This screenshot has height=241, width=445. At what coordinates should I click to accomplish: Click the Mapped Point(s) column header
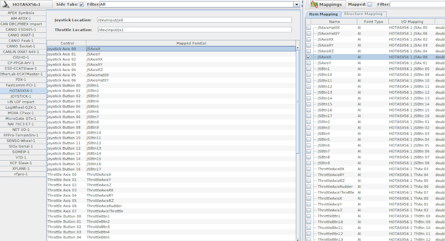191,43
